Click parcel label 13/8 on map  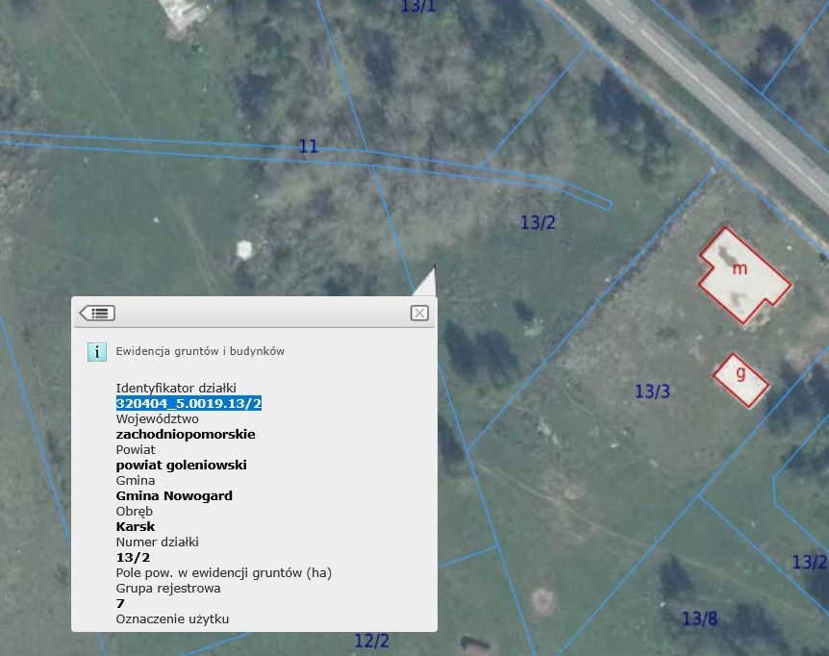(699, 618)
